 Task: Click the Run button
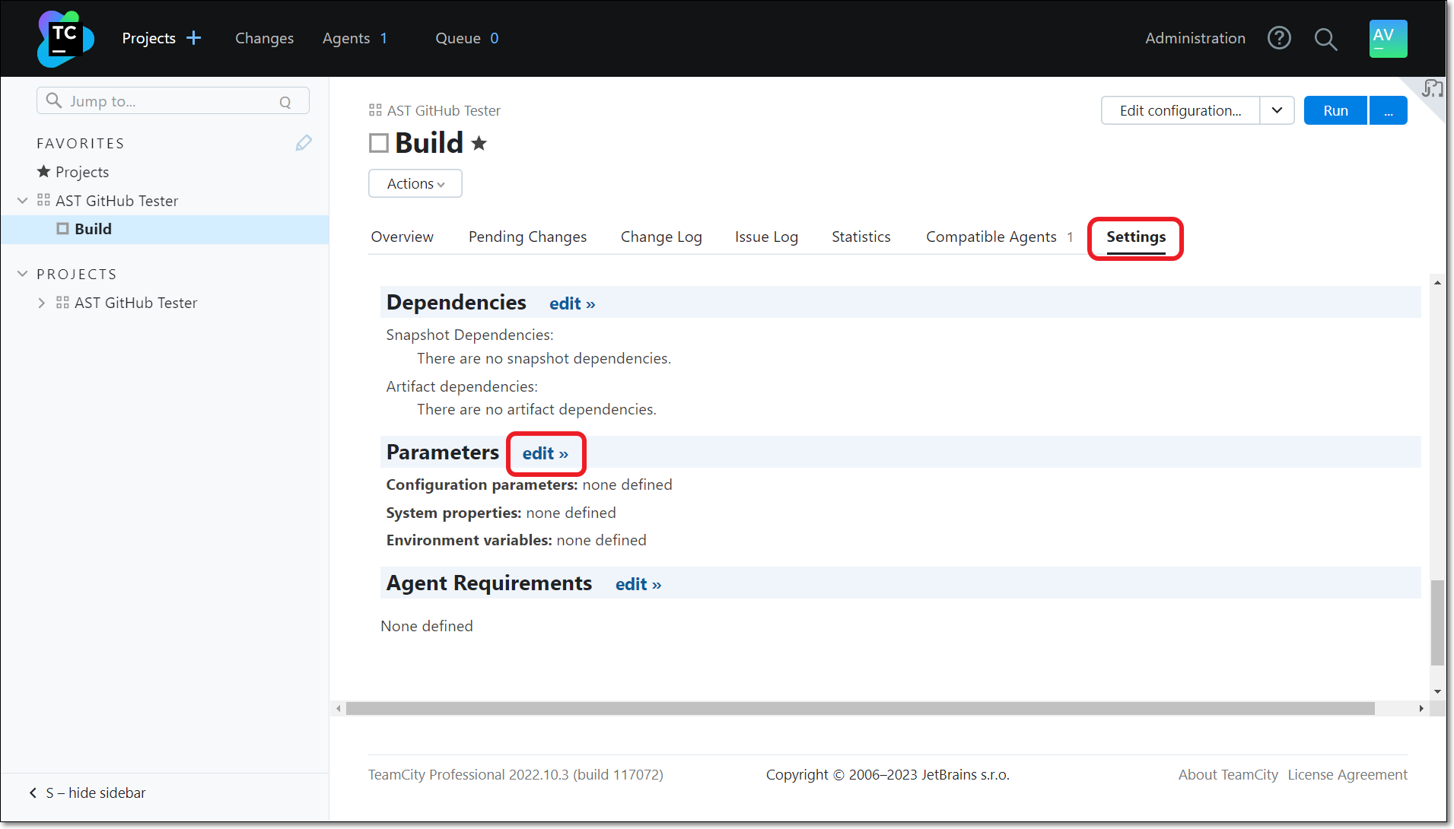[x=1335, y=110]
